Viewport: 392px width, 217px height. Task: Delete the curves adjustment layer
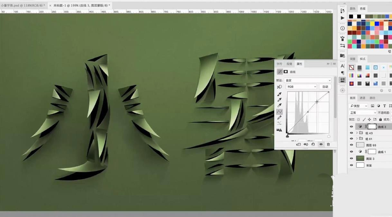point(328,144)
